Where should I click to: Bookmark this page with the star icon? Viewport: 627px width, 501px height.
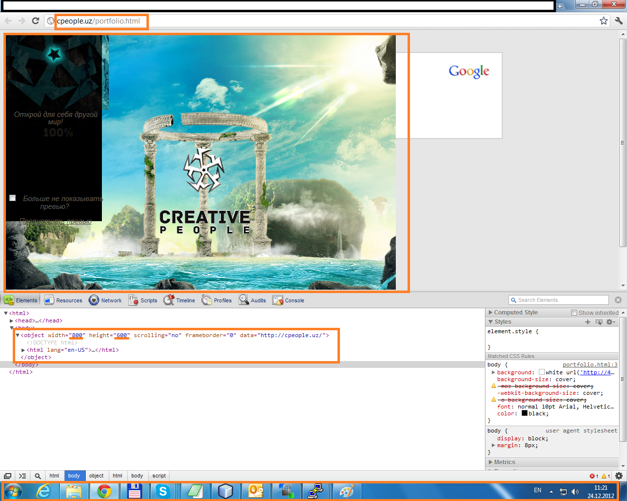click(603, 21)
